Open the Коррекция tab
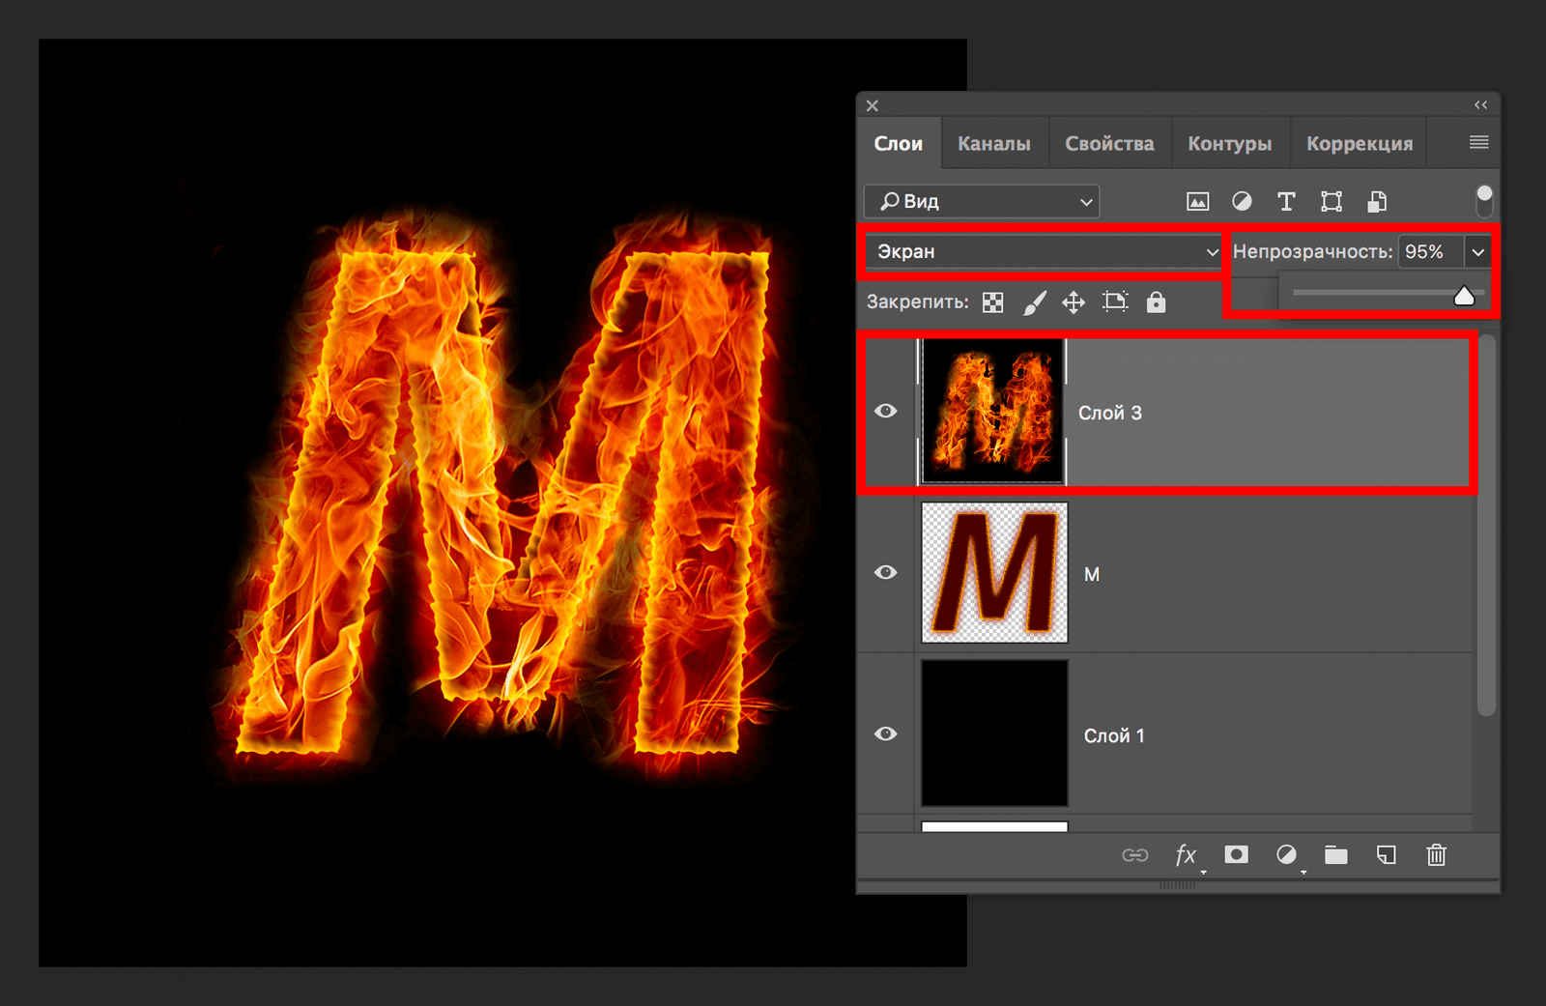 [1359, 144]
